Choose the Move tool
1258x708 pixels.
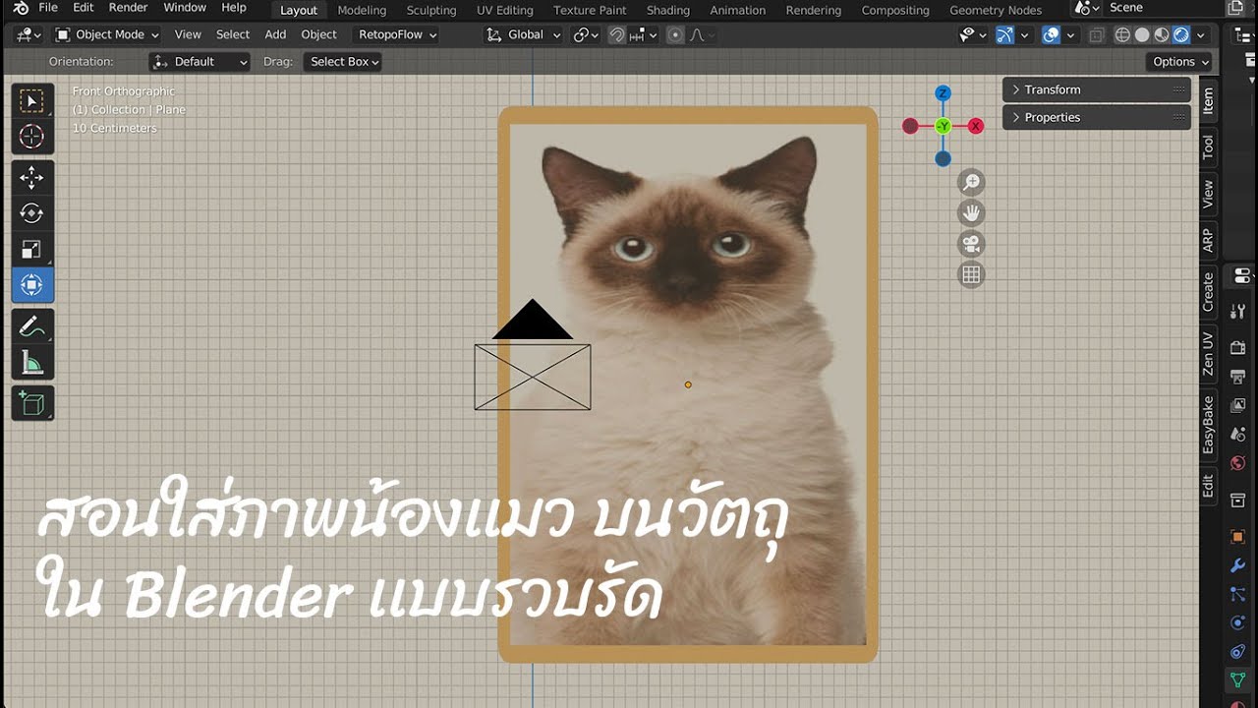32,178
